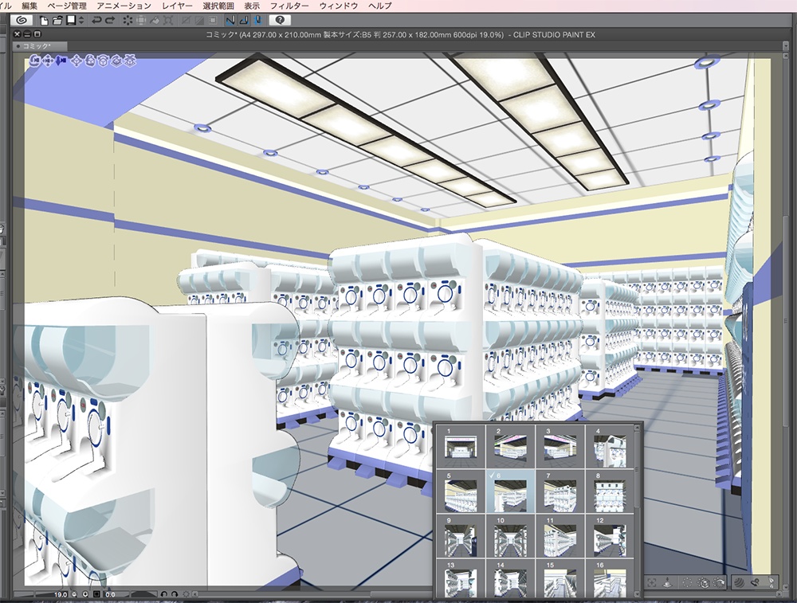
Task: Save the document with the Save icon
Action: [x=71, y=21]
